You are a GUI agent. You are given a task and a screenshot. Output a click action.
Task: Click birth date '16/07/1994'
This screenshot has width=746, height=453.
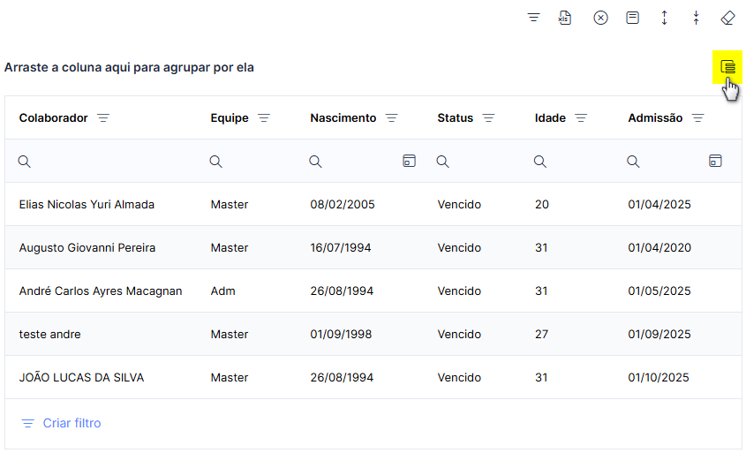coord(341,248)
